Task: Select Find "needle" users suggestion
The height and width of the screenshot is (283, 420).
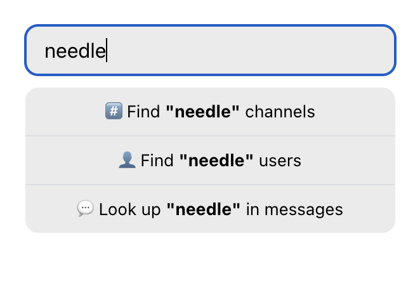Action: tap(210, 161)
